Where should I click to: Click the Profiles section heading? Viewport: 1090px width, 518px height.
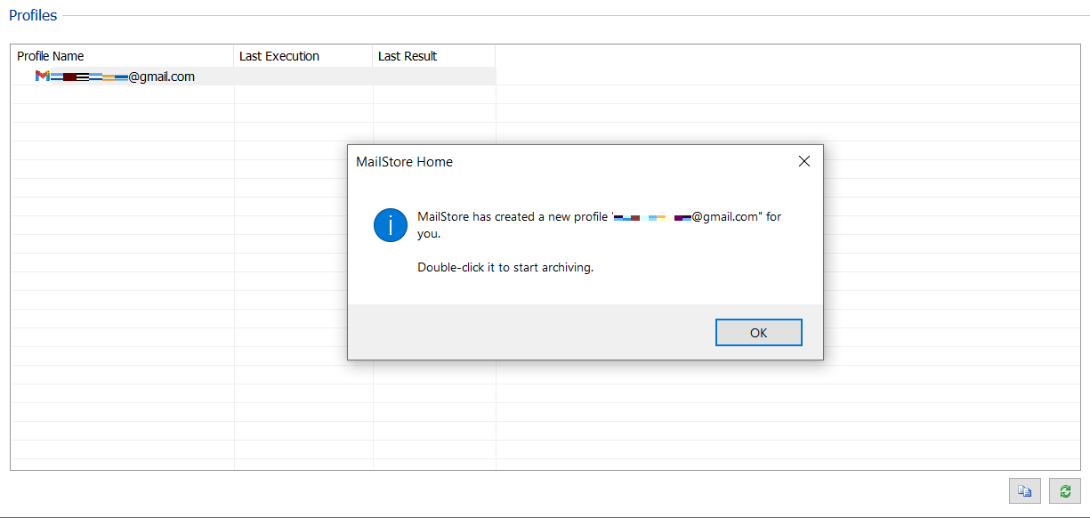coord(33,15)
